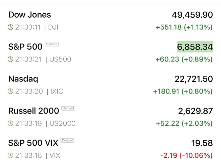Click the clock icon in Dow Jones row
The height and width of the screenshot is (167, 221).
(x=10, y=27)
